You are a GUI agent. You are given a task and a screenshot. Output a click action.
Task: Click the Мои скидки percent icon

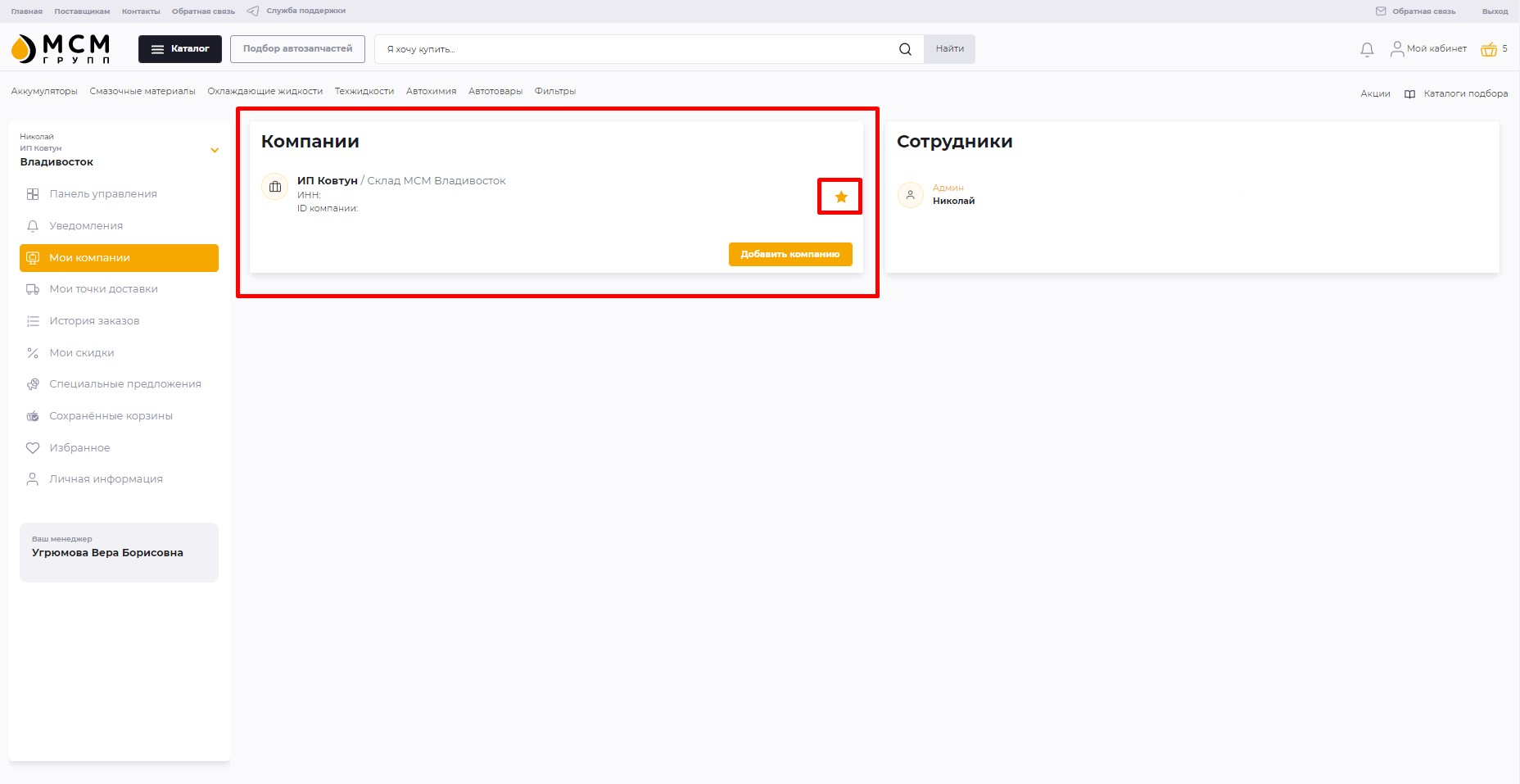pyautogui.click(x=33, y=353)
